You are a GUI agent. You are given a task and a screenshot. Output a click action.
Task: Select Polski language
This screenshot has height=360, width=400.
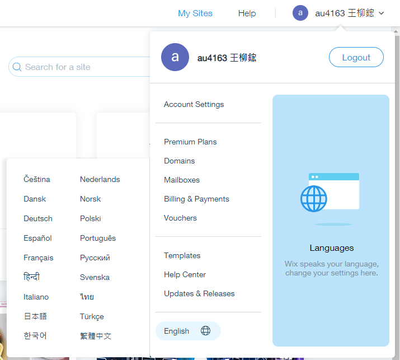tap(90, 218)
